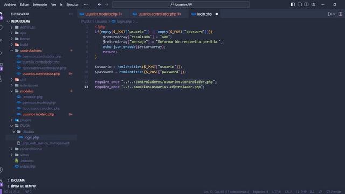Open plantilla.controlador.php in the explorer
This screenshot has width=345, height=194.
(x=41, y=62)
